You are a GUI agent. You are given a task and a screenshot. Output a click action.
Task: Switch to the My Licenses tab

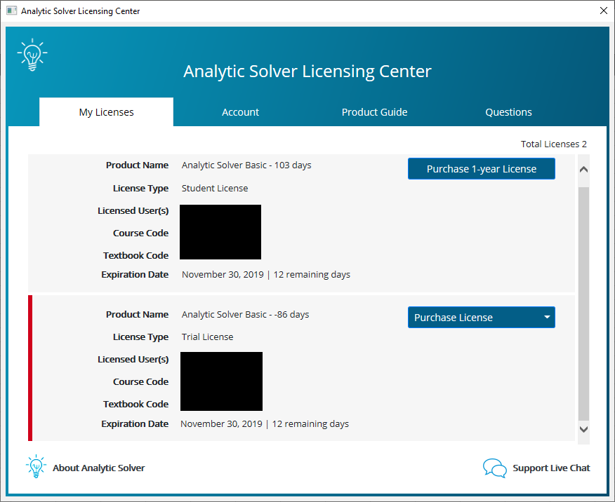(106, 112)
